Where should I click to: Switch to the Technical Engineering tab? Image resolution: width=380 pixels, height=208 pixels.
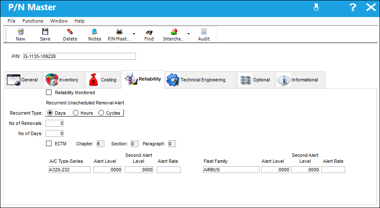click(200, 80)
